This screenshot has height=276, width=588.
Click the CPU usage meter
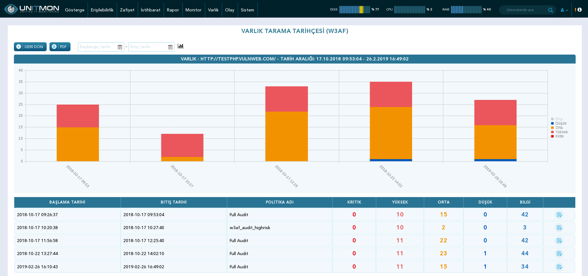coord(409,10)
